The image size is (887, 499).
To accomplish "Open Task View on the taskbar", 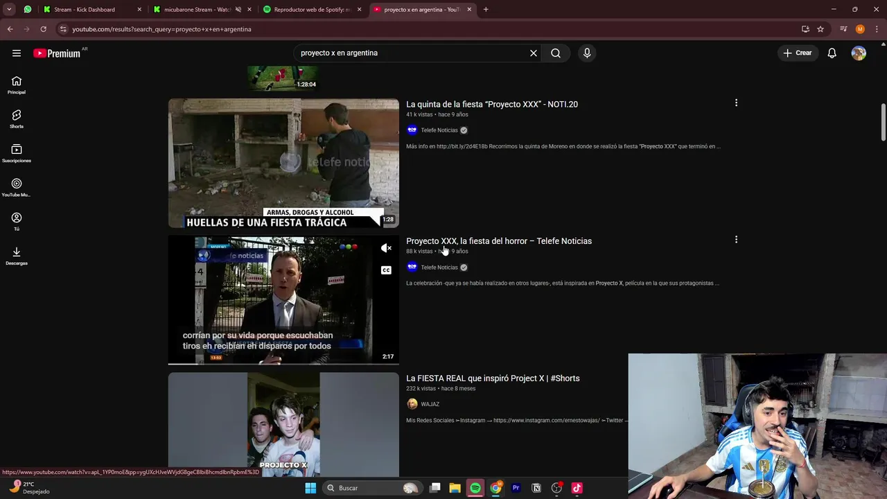I will point(434,488).
